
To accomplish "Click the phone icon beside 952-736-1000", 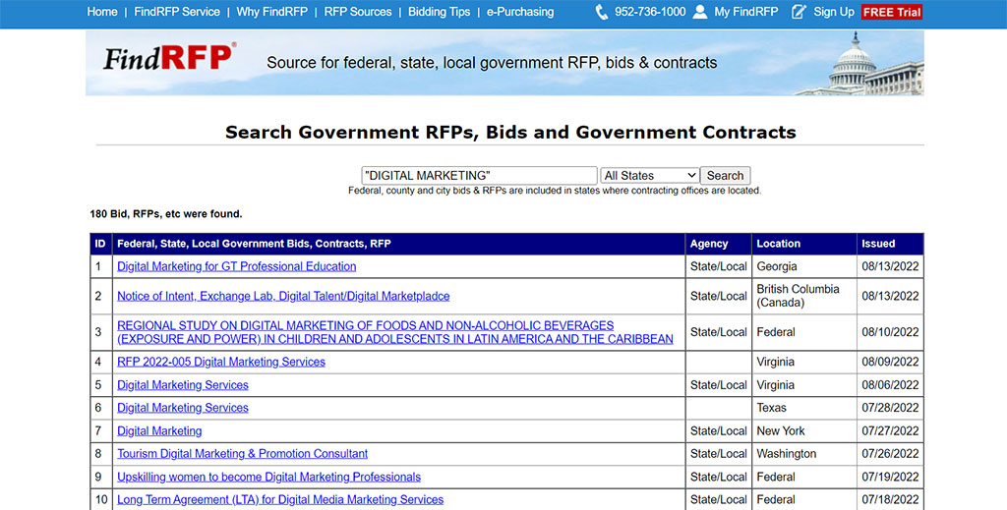I will point(602,12).
